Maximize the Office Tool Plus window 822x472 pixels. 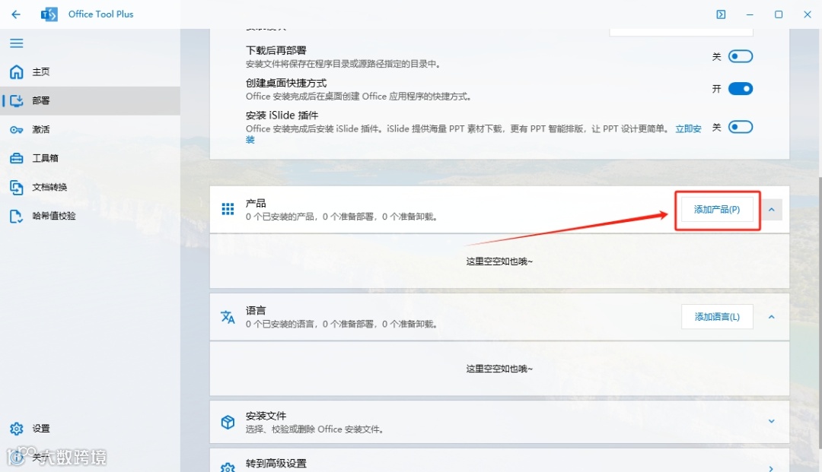pos(779,14)
